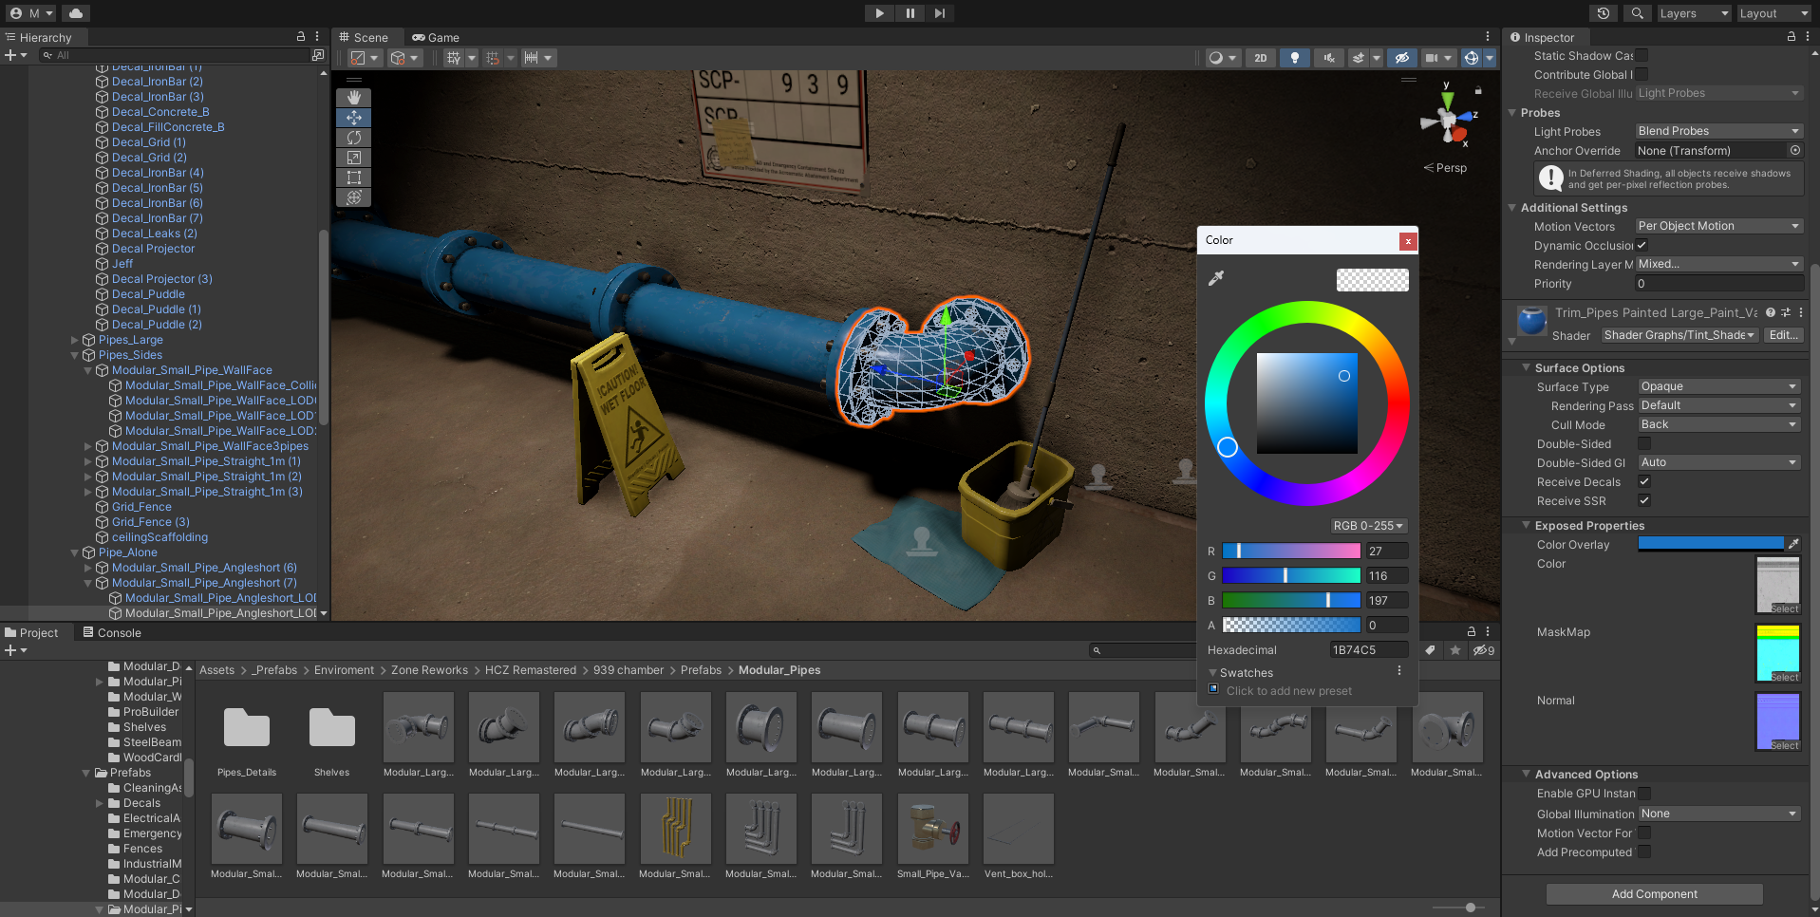Uncheck Receive Decals
The image size is (1820, 917).
(1644, 481)
